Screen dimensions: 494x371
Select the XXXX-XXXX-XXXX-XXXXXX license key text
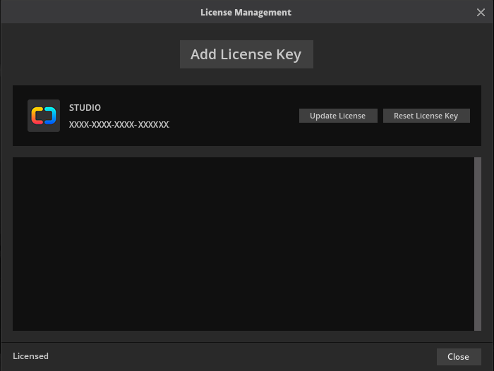click(119, 125)
